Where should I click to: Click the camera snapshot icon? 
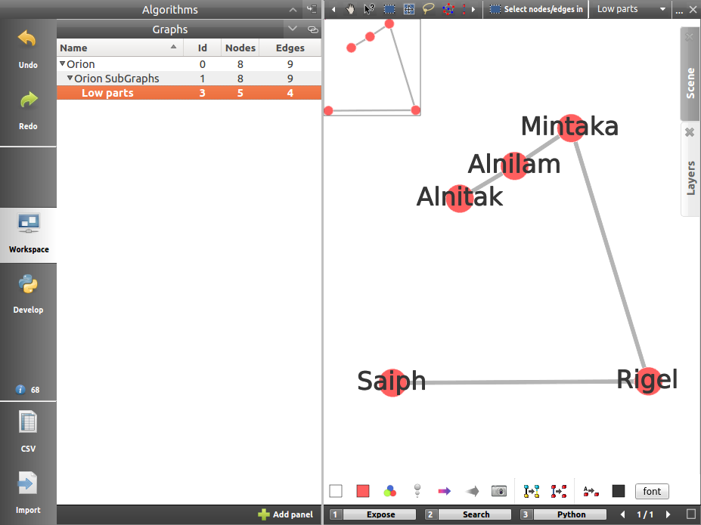[498, 491]
